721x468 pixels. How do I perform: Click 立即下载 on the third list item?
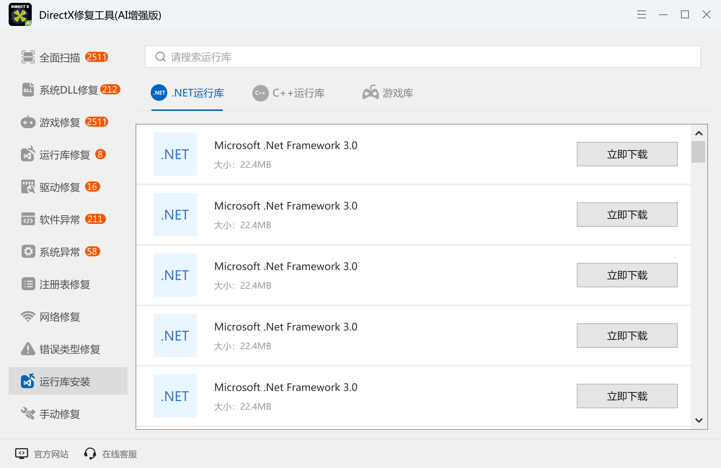(627, 275)
